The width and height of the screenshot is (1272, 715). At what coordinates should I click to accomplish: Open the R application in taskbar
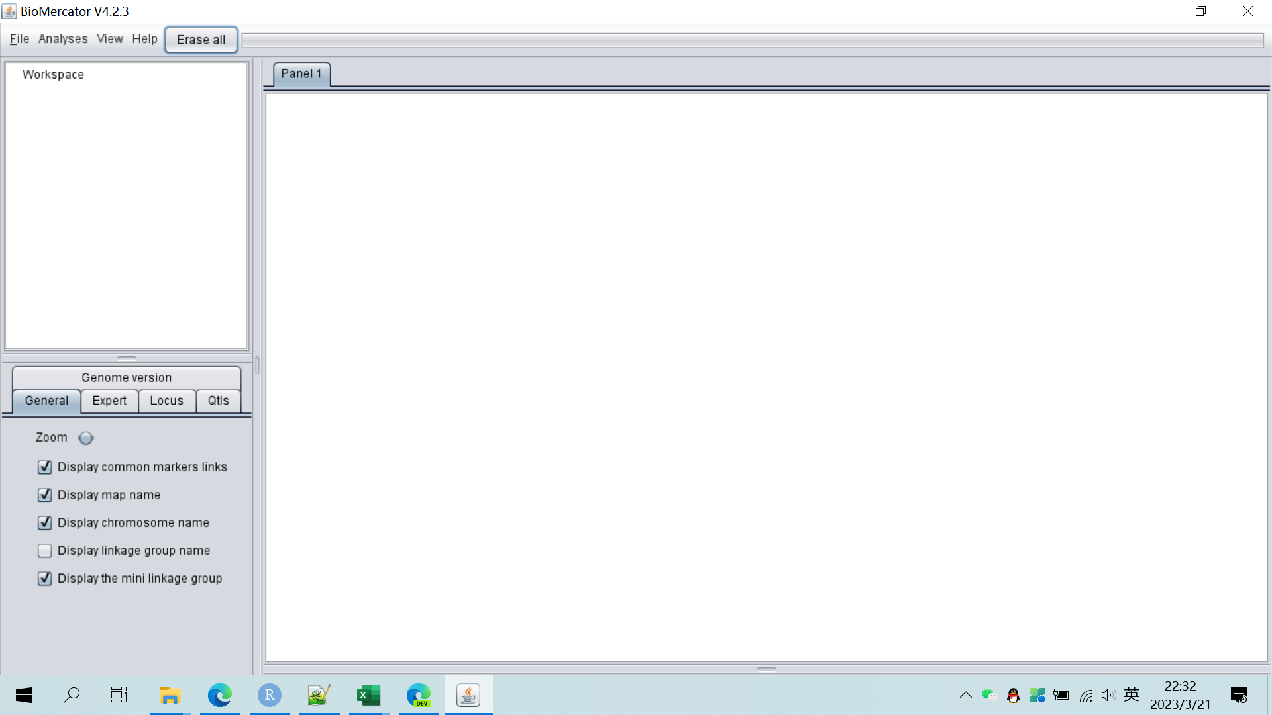pos(270,695)
